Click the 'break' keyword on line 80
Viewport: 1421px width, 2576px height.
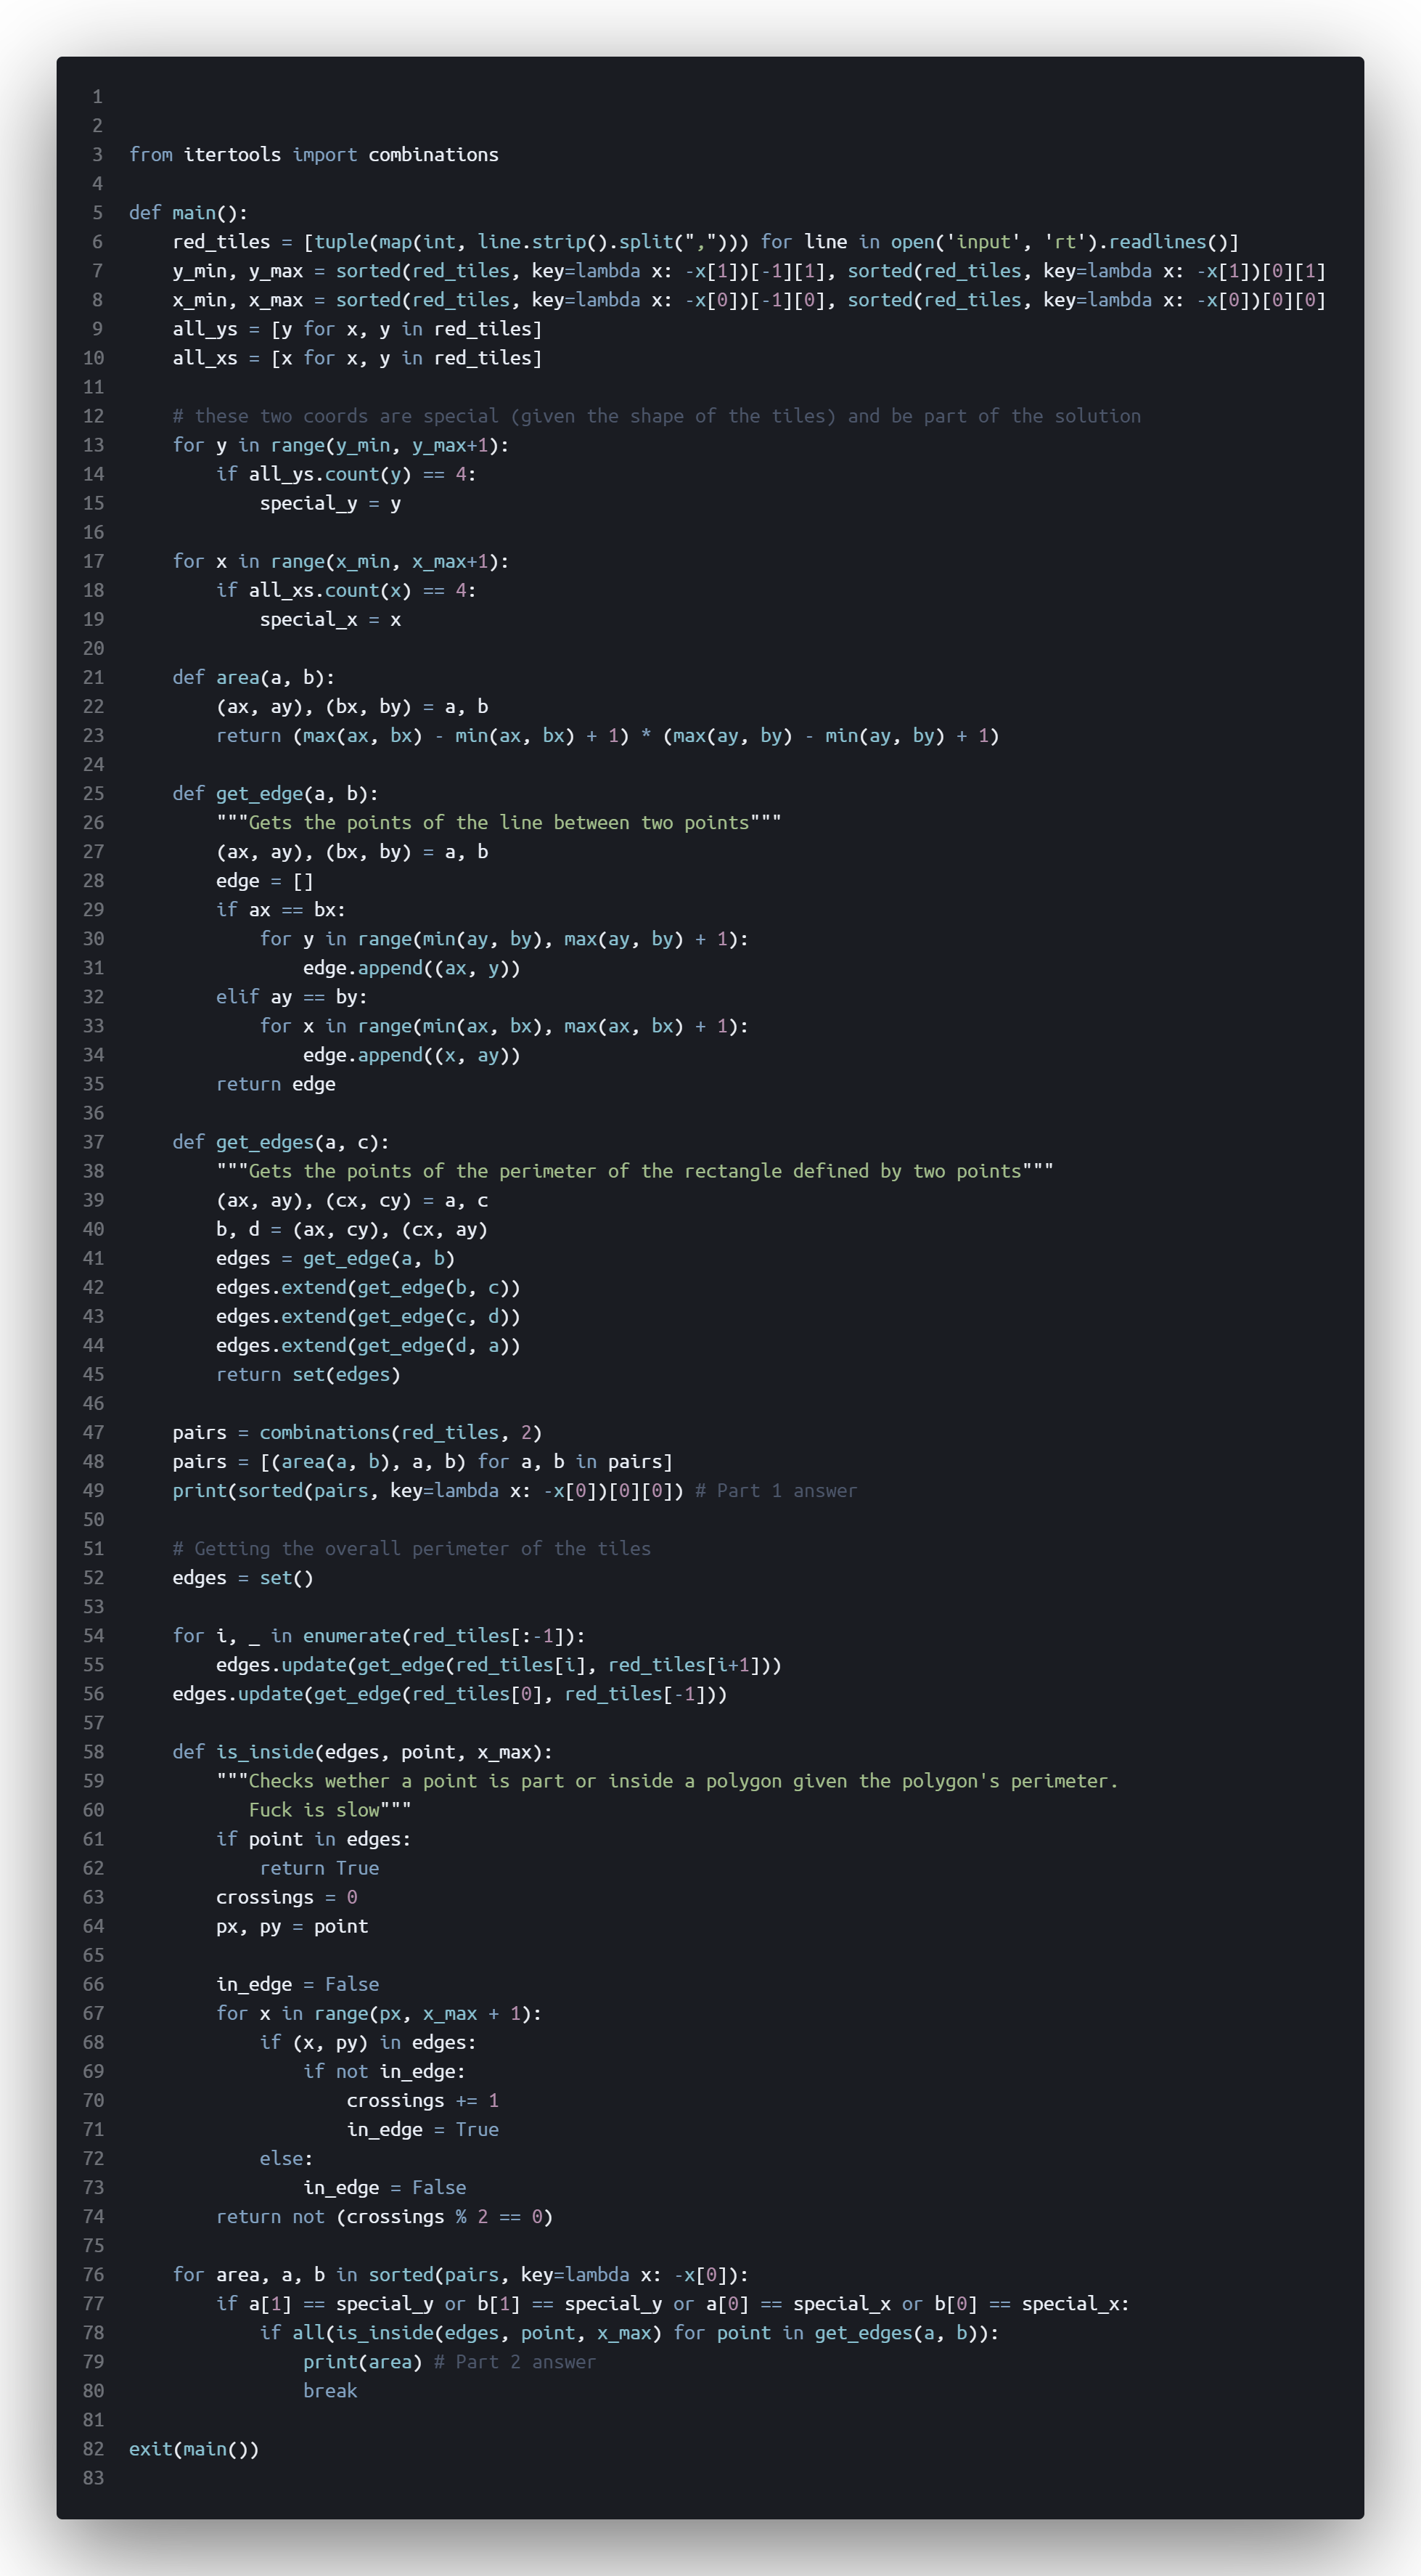(329, 2391)
